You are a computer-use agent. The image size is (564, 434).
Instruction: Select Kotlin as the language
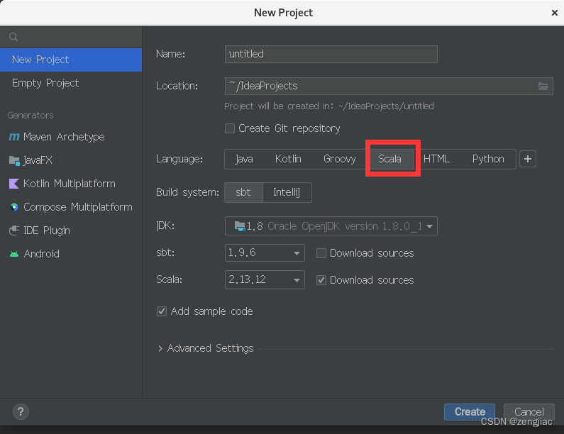click(288, 159)
